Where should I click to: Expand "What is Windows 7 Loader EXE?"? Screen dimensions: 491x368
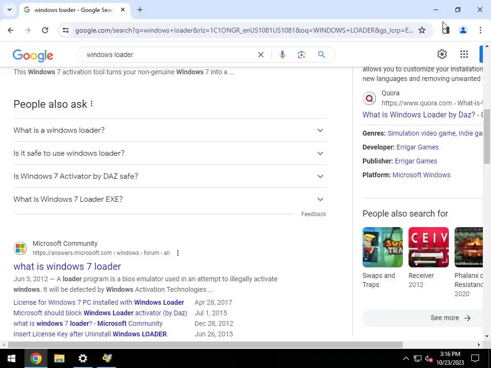pos(170,199)
